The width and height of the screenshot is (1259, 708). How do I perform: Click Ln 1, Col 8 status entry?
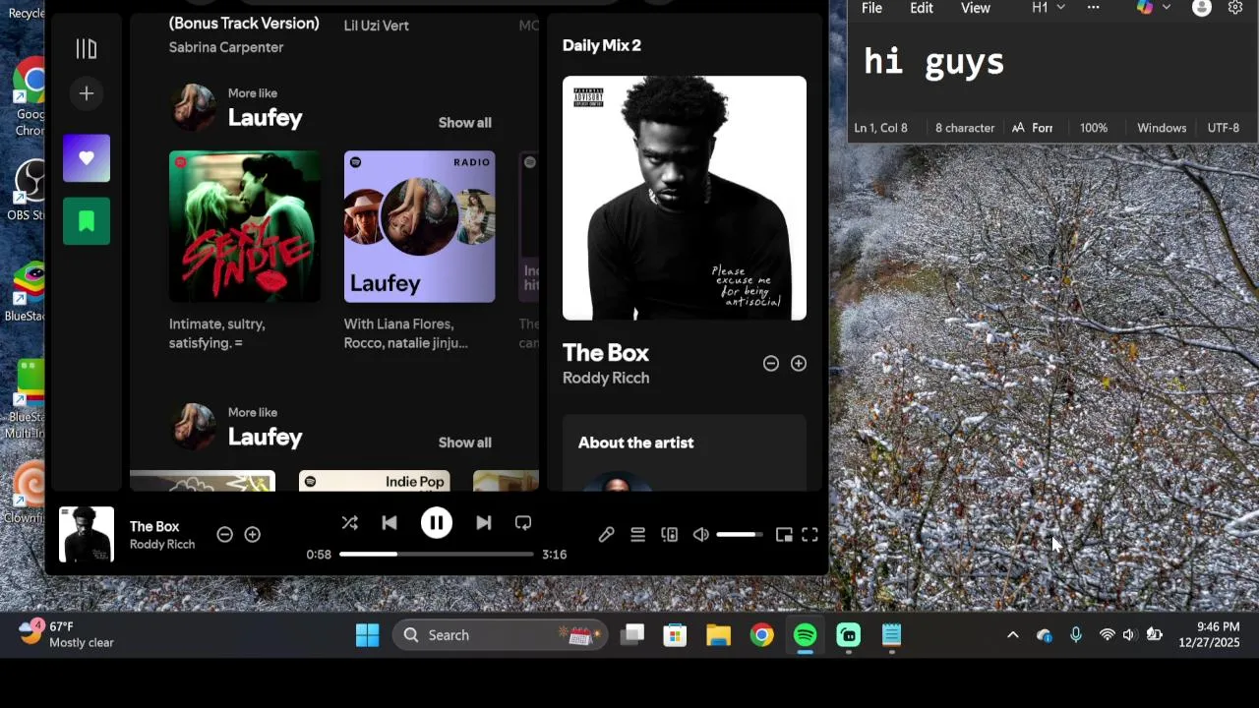pos(881,128)
